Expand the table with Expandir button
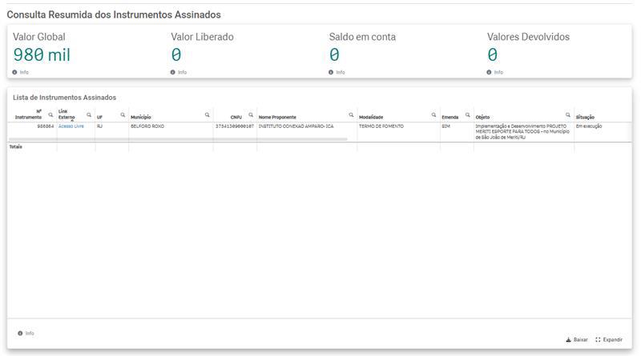Screen dimensions: 641x356 click(609, 339)
